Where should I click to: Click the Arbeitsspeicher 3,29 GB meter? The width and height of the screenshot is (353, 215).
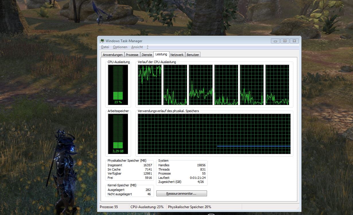[118, 134]
